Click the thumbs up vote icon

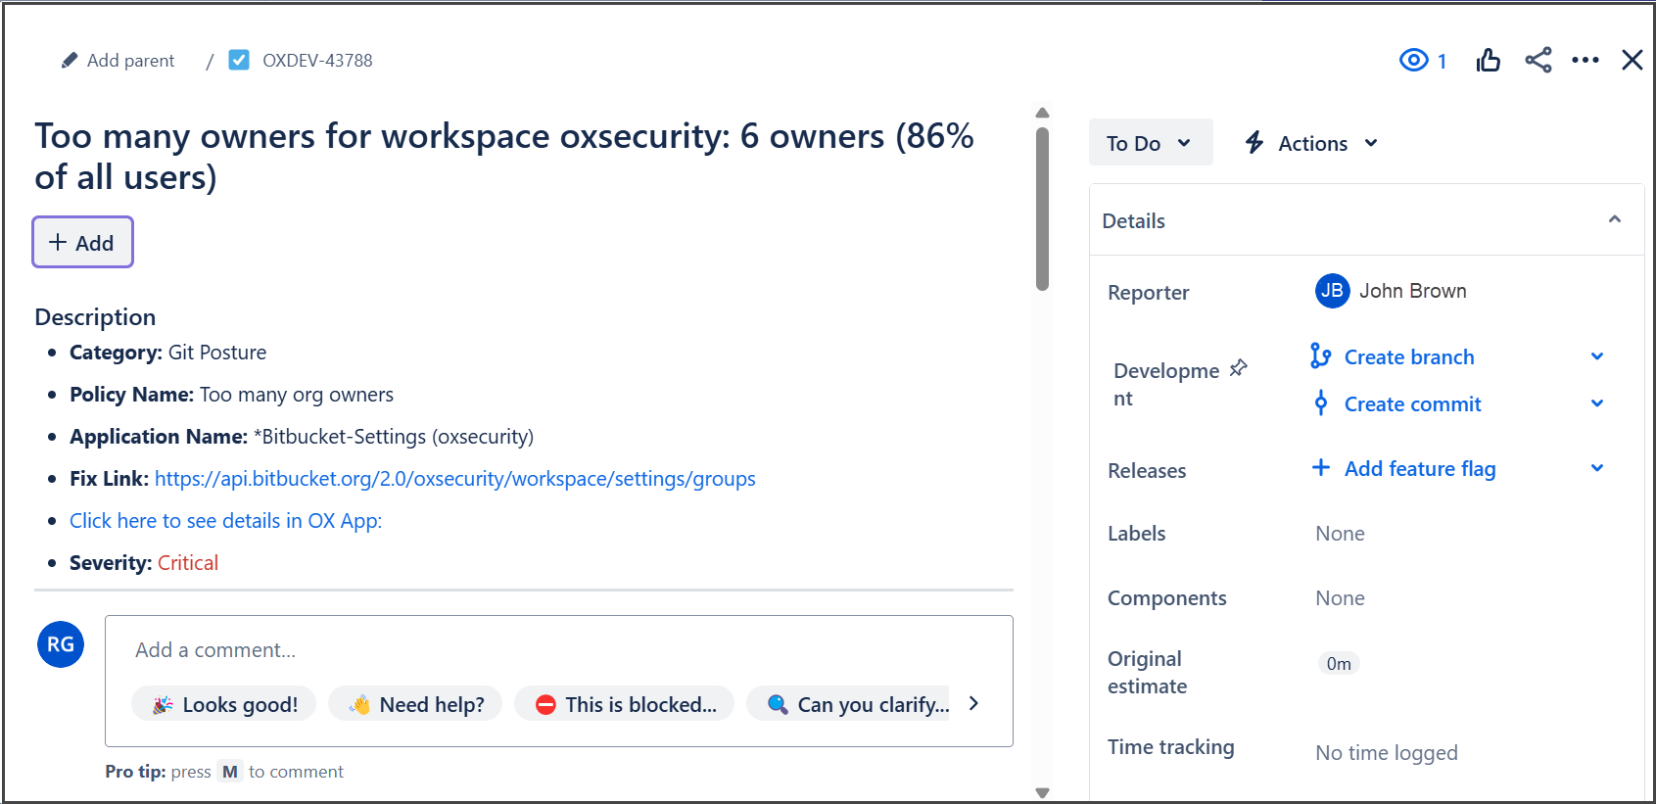[x=1488, y=61]
